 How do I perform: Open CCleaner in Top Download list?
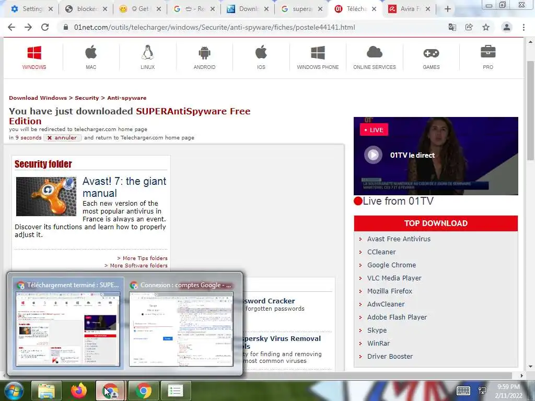[381, 252]
